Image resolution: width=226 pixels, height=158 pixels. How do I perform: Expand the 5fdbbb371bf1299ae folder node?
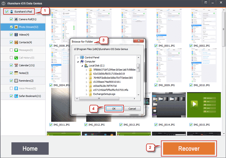[87, 70]
